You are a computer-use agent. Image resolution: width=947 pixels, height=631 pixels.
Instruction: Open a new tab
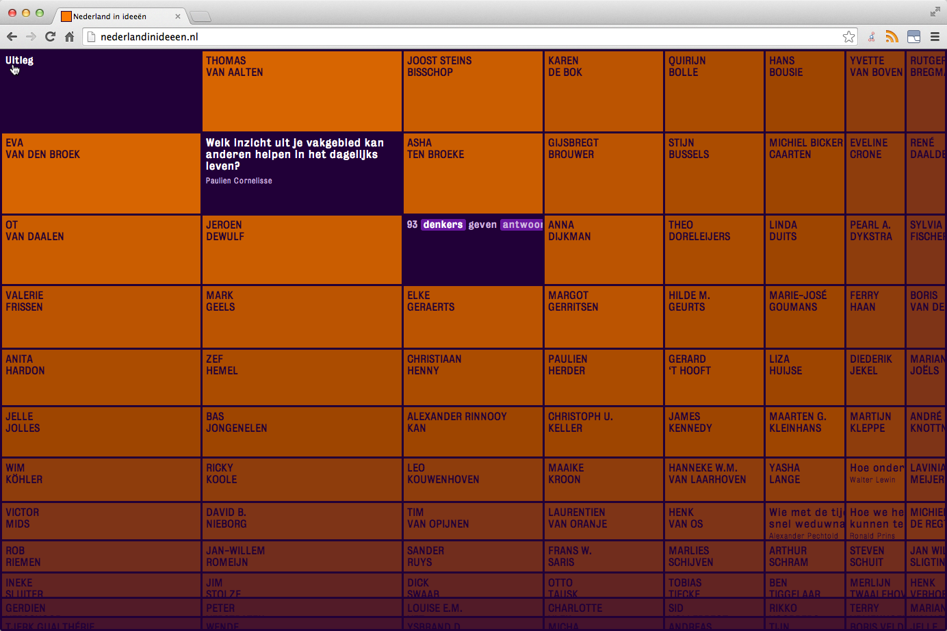click(x=200, y=16)
